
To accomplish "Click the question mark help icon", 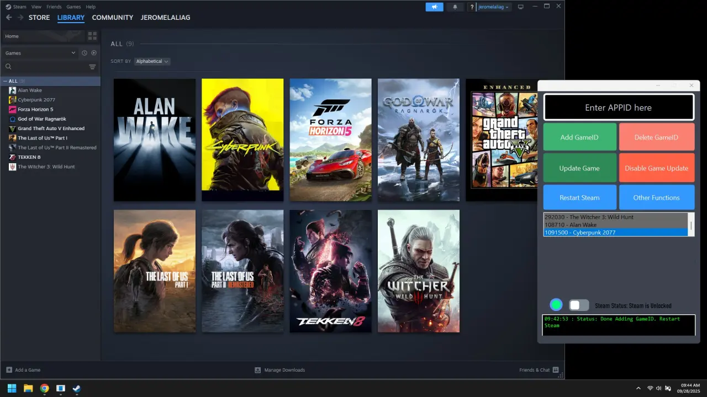I will [472, 7].
